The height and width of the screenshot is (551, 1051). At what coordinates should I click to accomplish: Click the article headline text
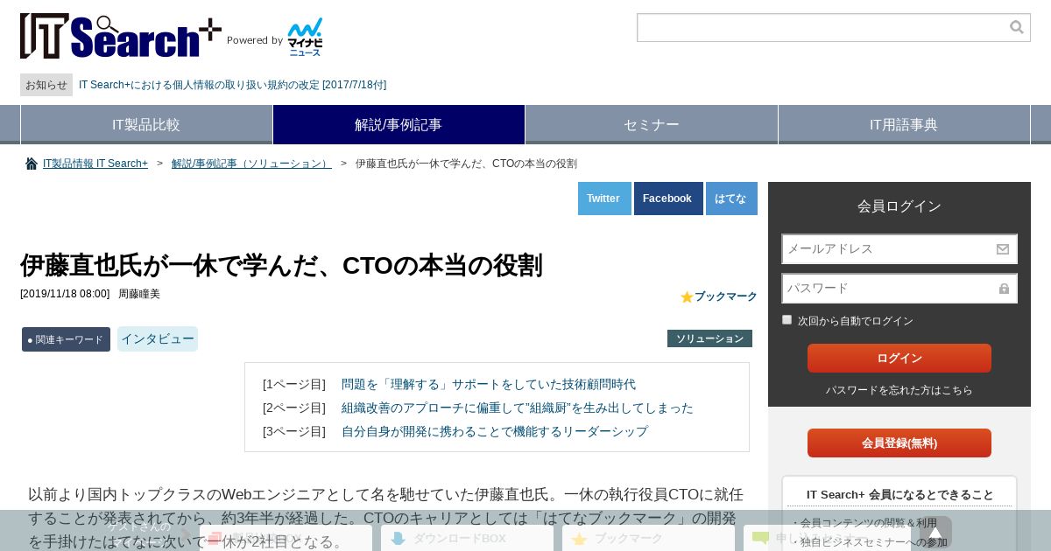[281, 265]
